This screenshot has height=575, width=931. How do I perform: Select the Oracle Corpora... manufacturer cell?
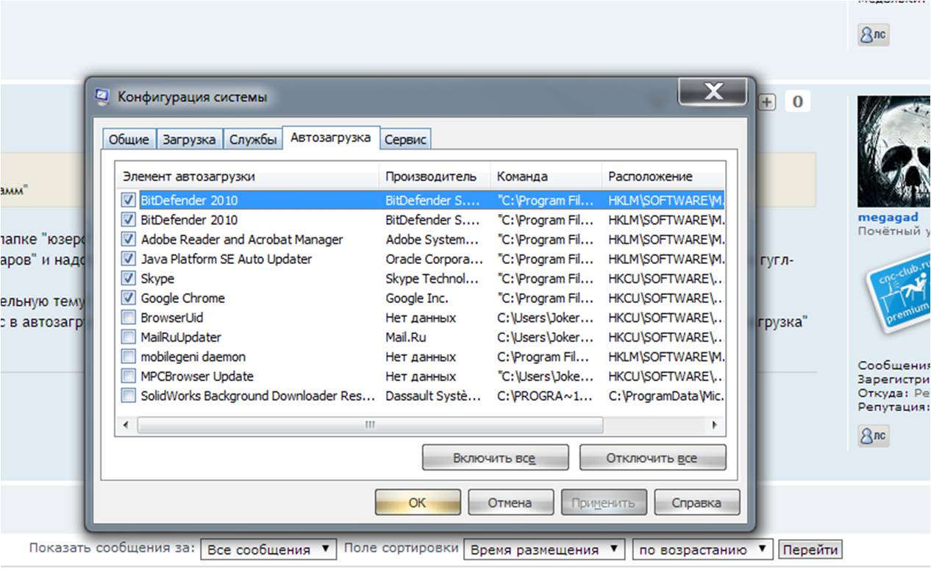(435, 259)
